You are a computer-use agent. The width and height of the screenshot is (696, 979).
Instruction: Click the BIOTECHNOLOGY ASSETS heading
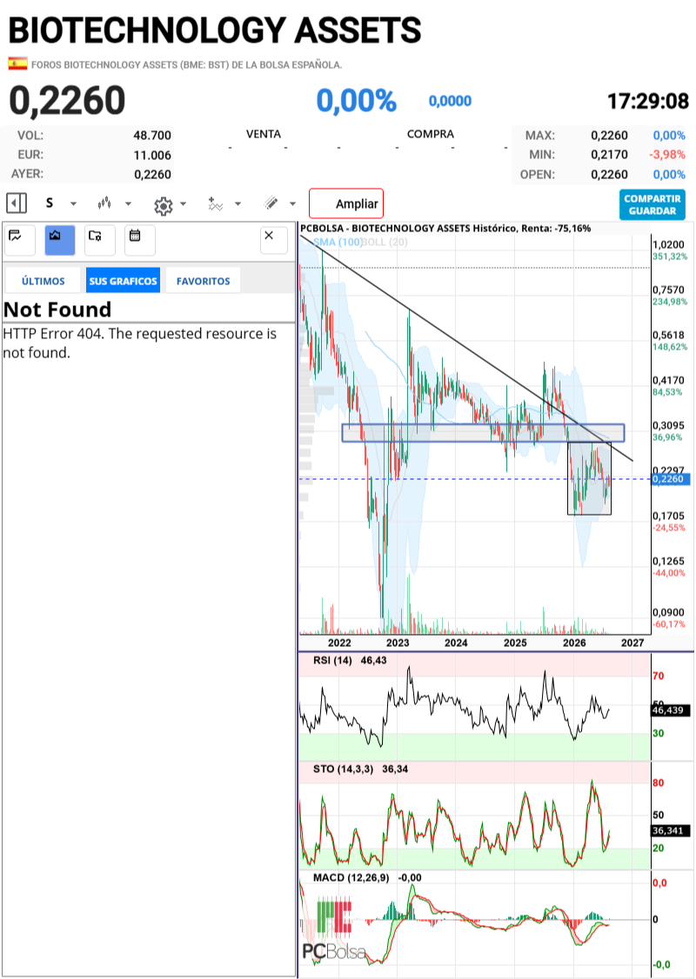pos(215,30)
